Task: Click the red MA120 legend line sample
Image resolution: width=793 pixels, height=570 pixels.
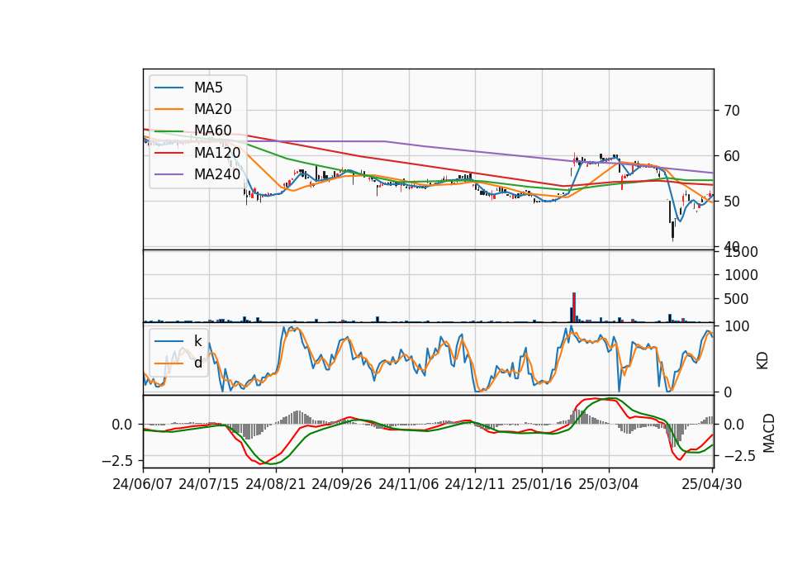Action: (169, 153)
